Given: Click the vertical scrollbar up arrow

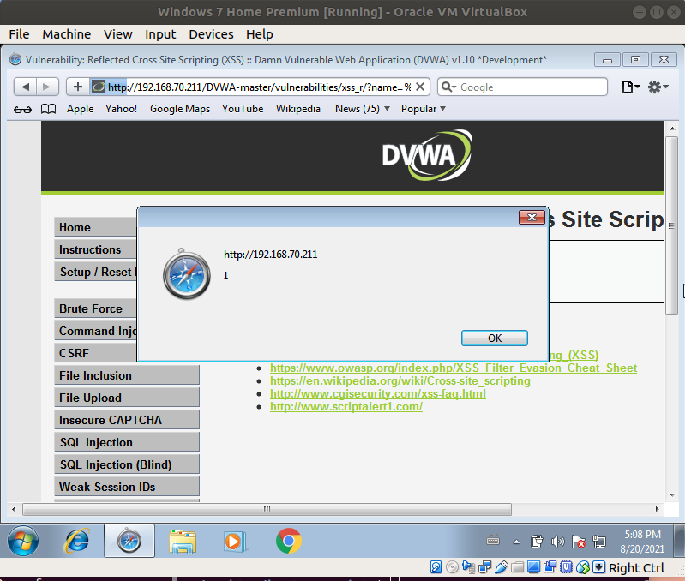Looking at the screenshot, I should click(672, 129).
